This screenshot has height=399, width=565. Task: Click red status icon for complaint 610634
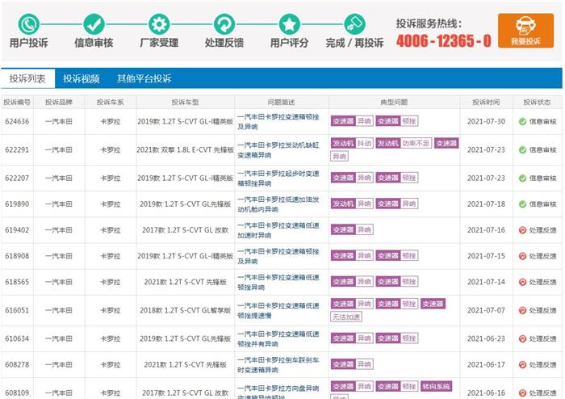(x=522, y=338)
